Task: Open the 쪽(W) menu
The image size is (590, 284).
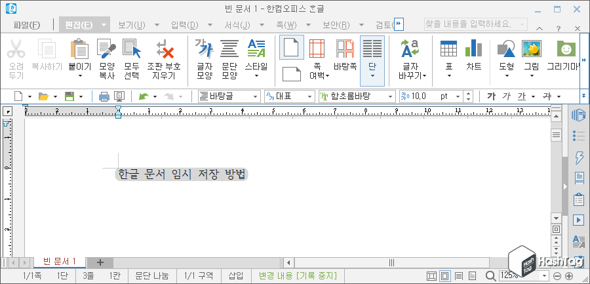Action: pos(286,25)
